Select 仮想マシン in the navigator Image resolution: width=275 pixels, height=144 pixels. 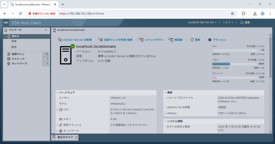coord(18,54)
